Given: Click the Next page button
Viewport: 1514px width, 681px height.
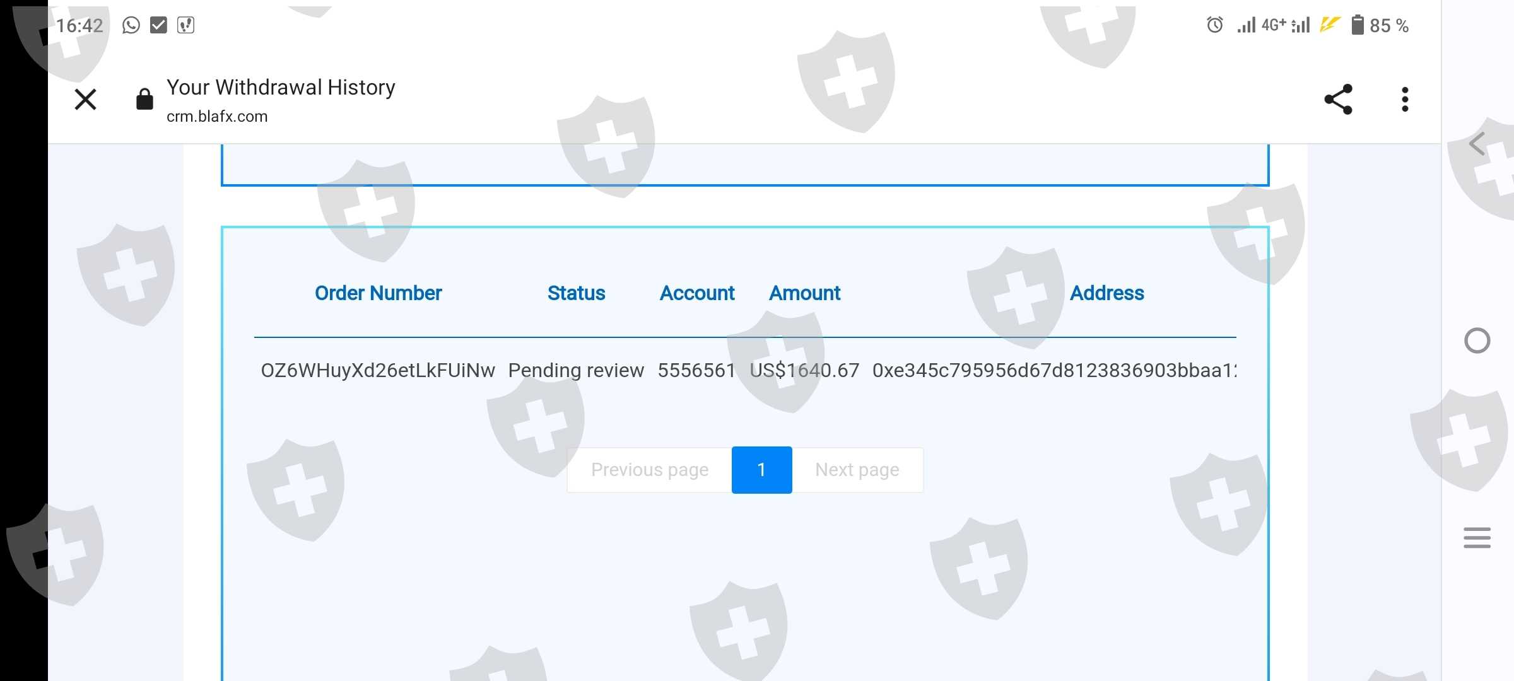Looking at the screenshot, I should [x=857, y=470].
